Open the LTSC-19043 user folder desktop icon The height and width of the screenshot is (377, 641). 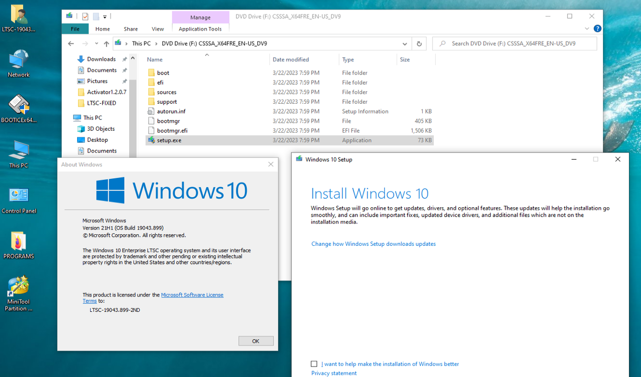[x=19, y=19]
